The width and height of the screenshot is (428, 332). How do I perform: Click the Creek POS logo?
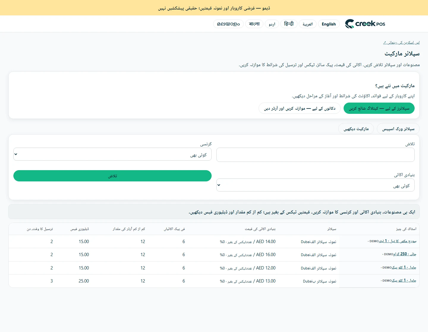(365, 24)
